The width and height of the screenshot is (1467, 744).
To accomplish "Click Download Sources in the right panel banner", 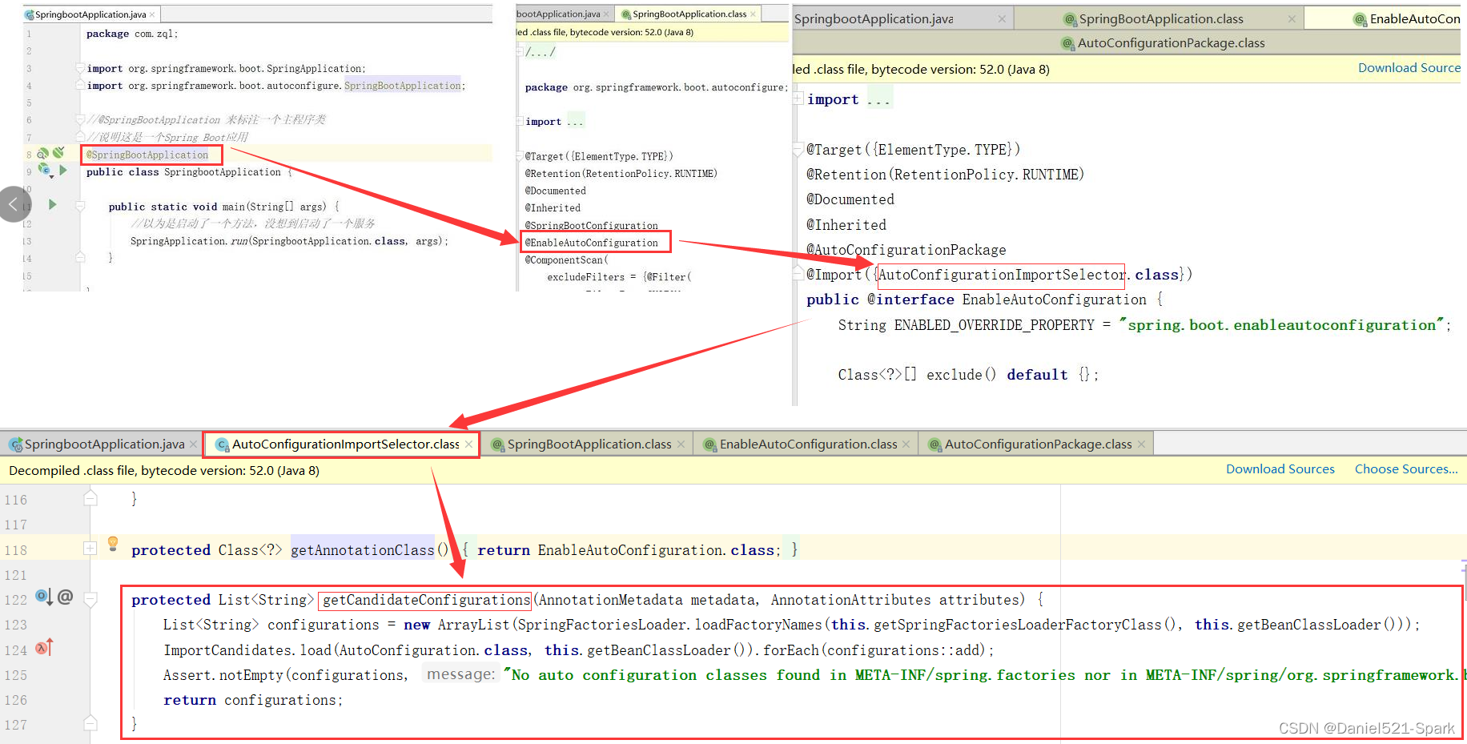I will point(1409,68).
